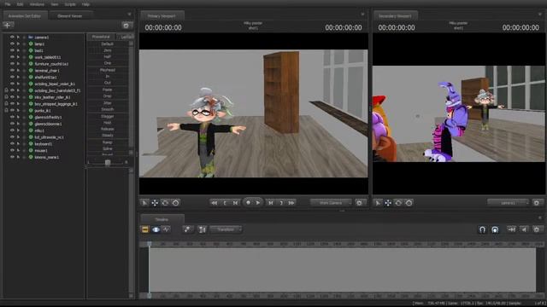The image size is (547, 307).
Task: Switch timeline to Graph Editor mode
Action: 167,229
